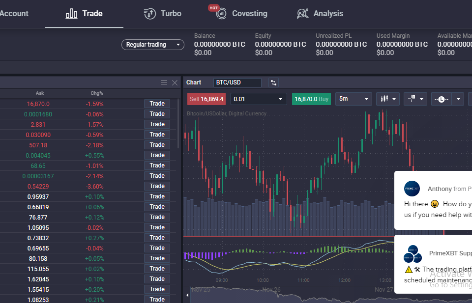Click the Sell 16,869.4 button
The width and height of the screenshot is (472, 303).
coord(206,99)
